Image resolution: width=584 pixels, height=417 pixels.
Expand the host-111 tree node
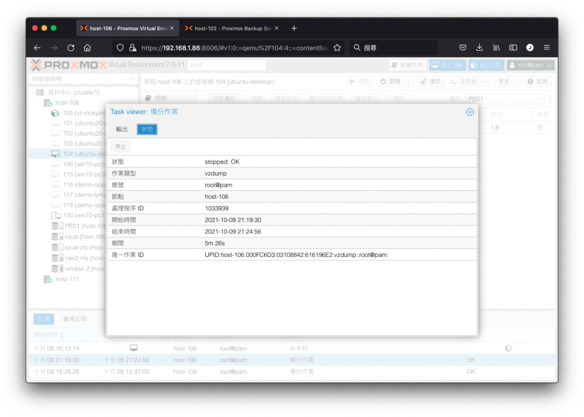pyautogui.click(x=40, y=279)
